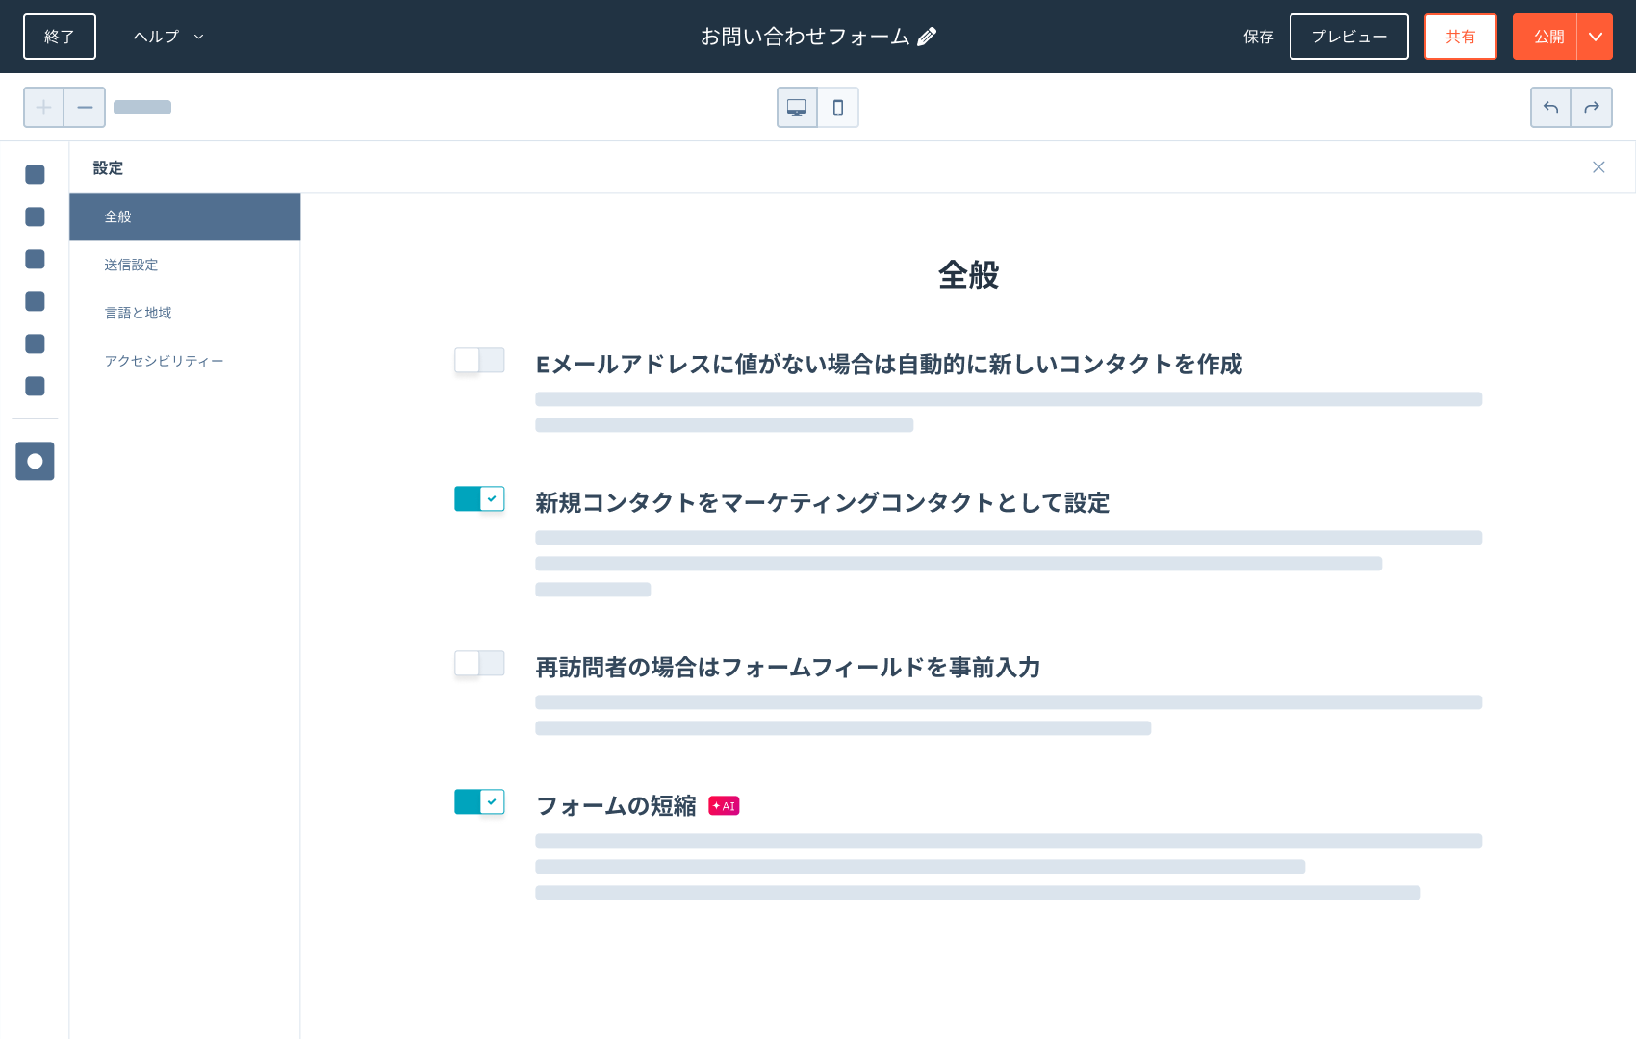
Task: Click the AI badge next to フォームの短縮
Action: [724, 806]
